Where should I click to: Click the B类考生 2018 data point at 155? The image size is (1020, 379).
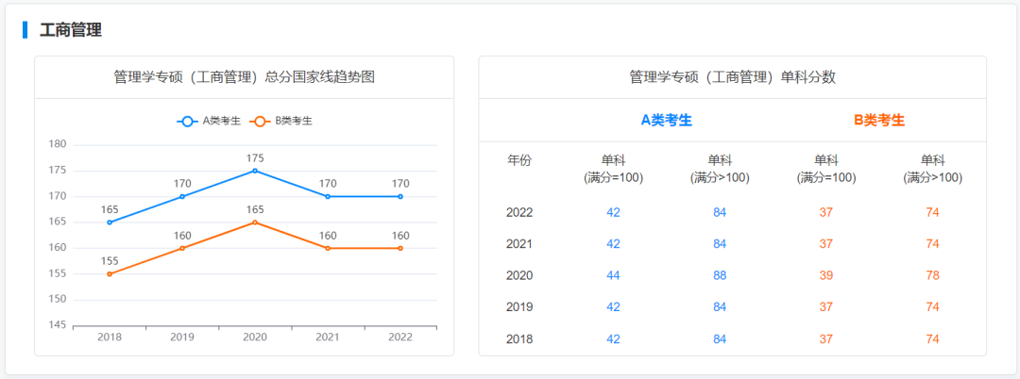110,273
